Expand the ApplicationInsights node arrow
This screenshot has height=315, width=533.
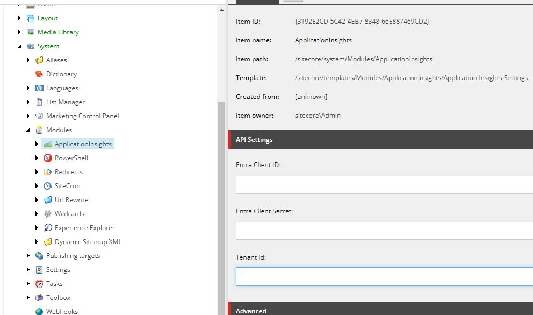[x=37, y=144]
